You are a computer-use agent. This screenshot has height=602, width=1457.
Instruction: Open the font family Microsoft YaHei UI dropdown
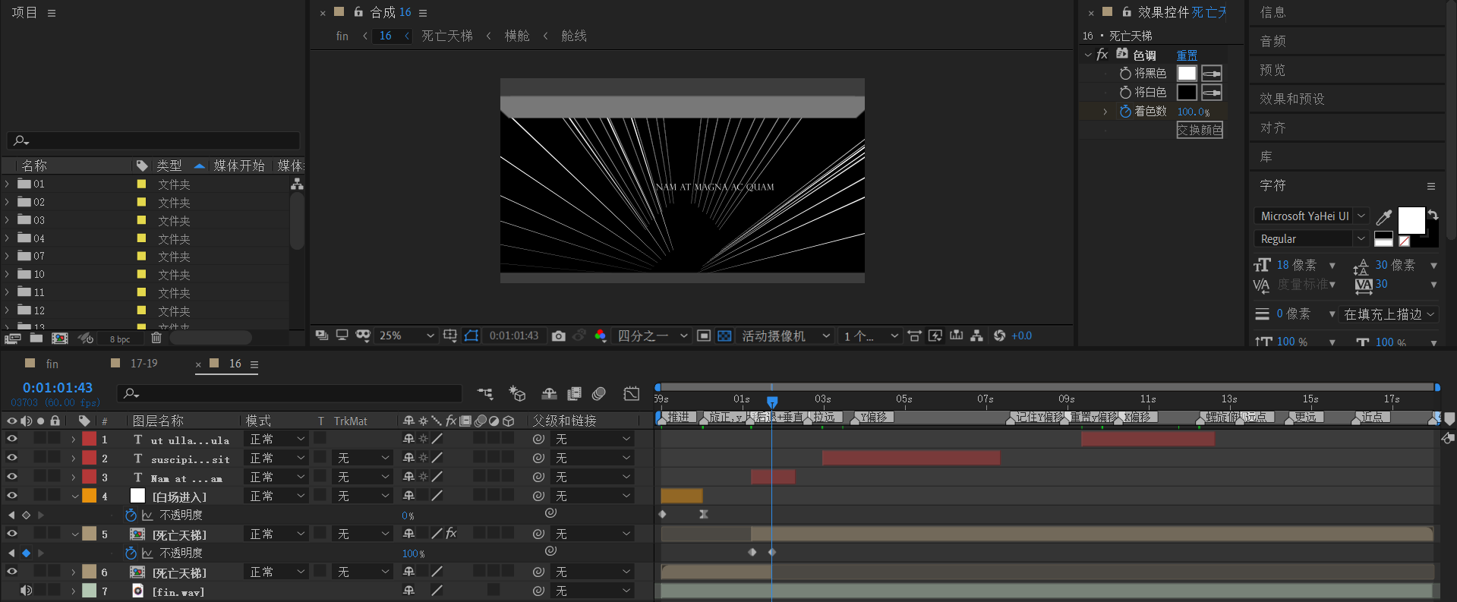tap(1311, 216)
